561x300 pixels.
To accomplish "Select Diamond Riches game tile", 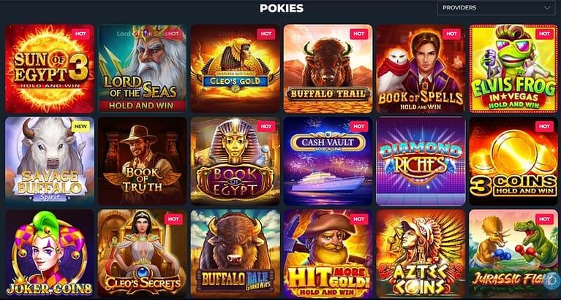I will point(421,161).
